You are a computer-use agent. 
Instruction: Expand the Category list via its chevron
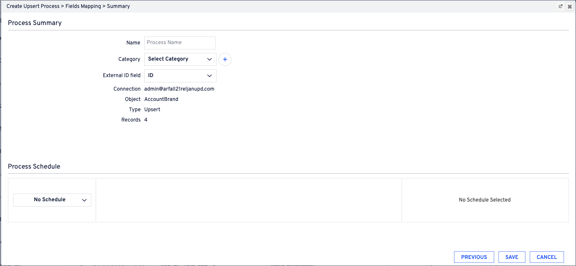[x=209, y=59]
